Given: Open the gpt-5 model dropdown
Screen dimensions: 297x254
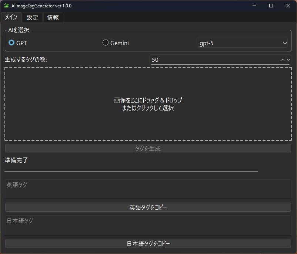Looking at the screenshot, I should pyautogui.click(x=242, y=43).
